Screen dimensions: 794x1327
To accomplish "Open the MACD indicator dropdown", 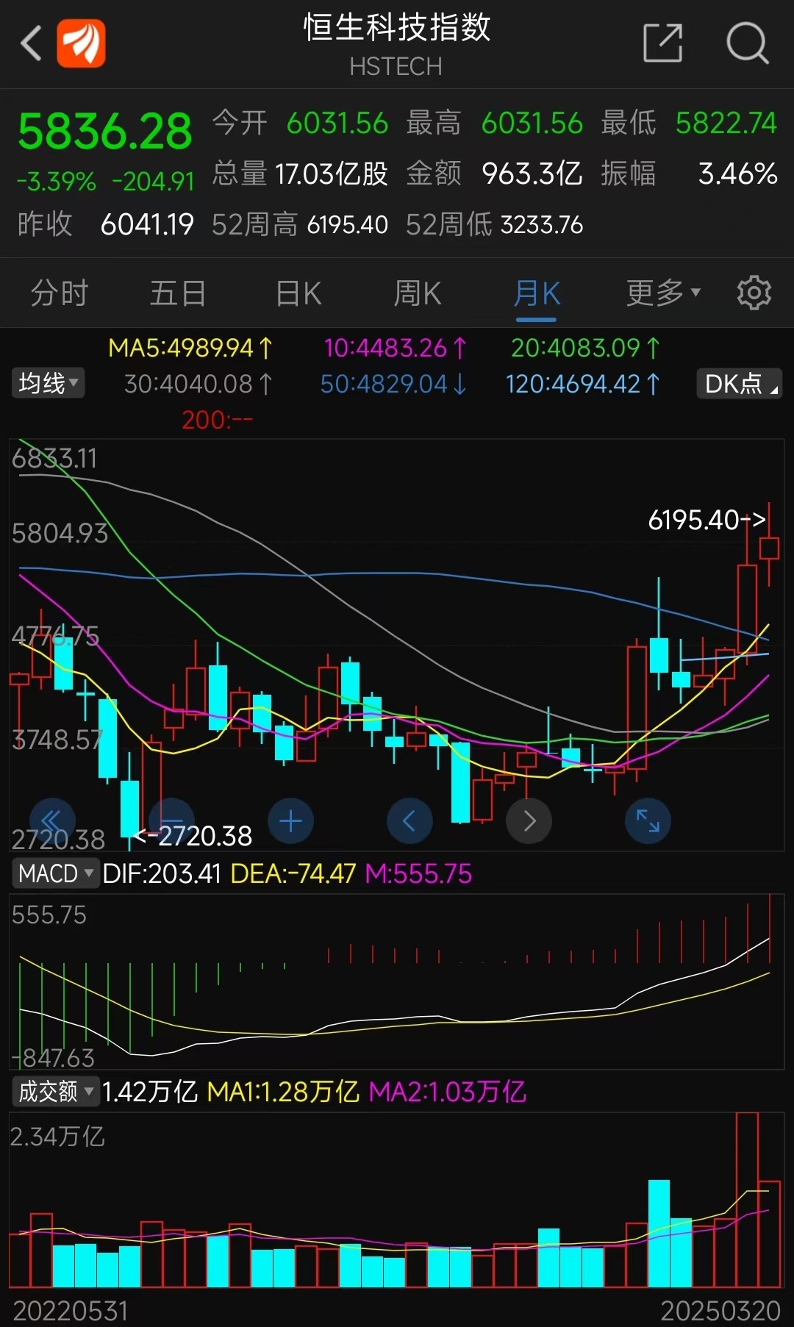I will pyautogui.click(x=55, y=873).
